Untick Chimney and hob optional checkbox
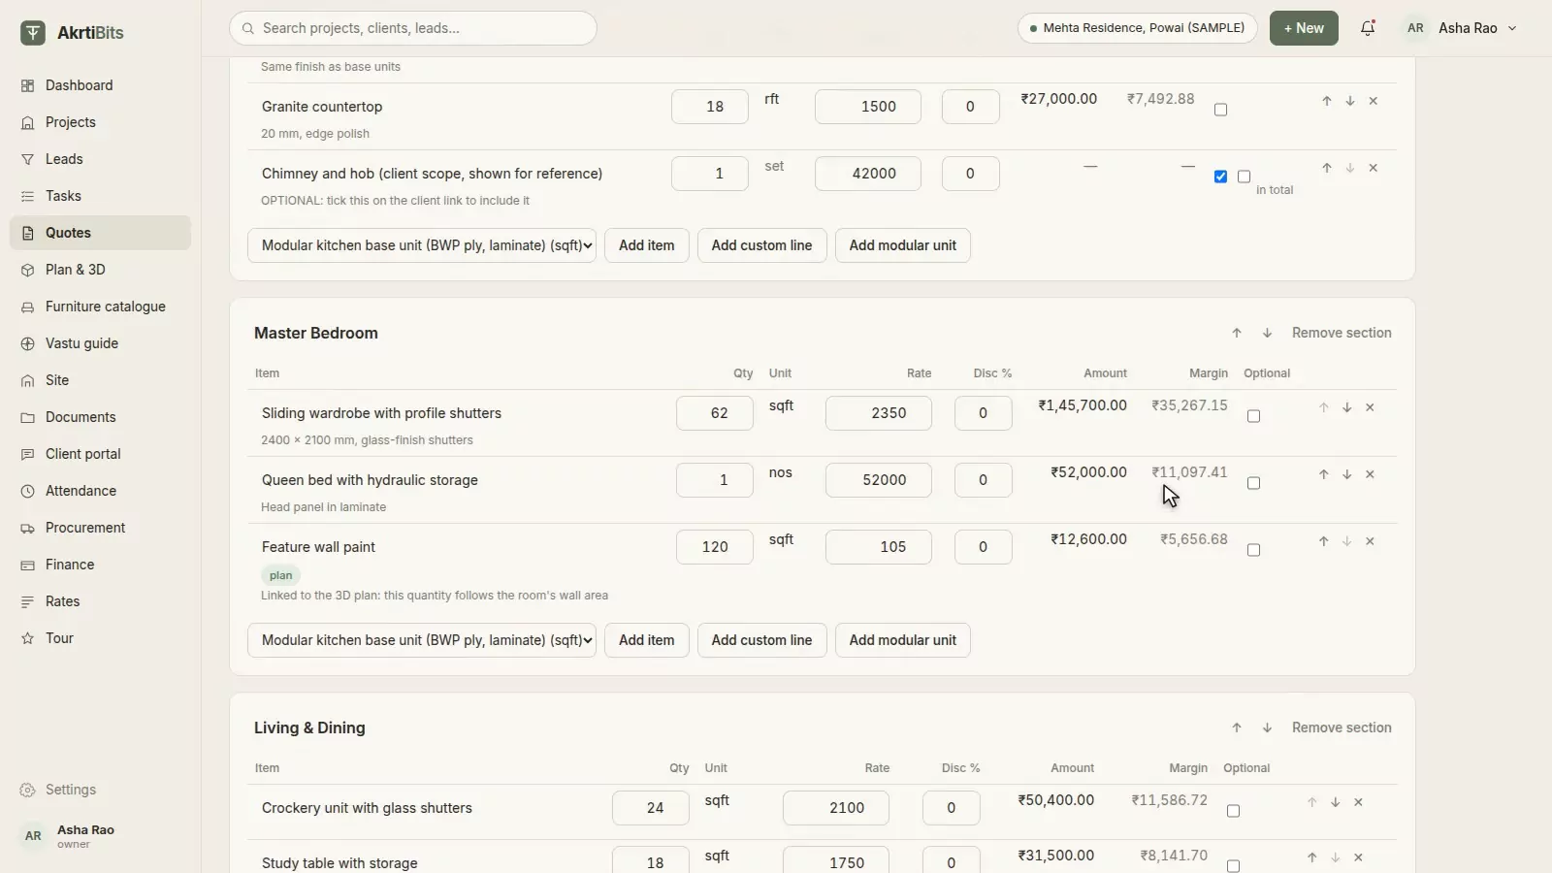Screen dimensions: 1552x873 pyautogui.click(x=1221, y=177)
